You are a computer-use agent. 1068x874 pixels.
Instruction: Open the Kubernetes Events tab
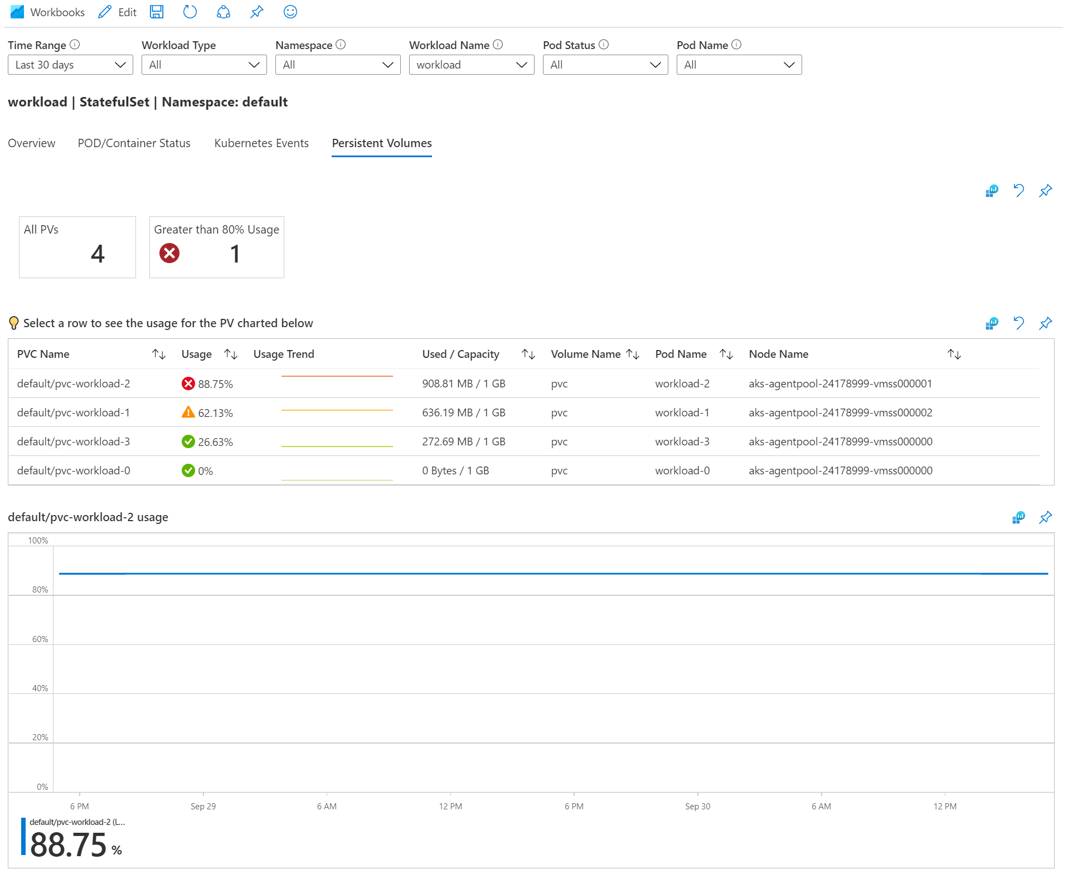pyautogui.click(x=261, y=143)
